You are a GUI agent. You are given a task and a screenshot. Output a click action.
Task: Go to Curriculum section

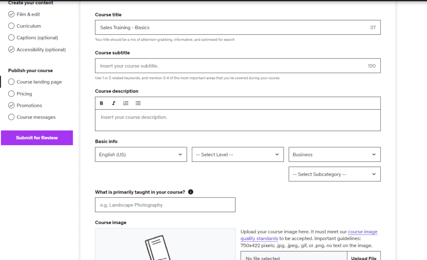(29, 26)
